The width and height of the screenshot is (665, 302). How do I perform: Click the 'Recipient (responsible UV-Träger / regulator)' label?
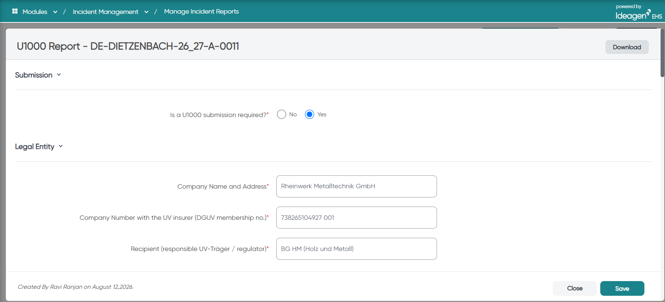coord(200,249)
